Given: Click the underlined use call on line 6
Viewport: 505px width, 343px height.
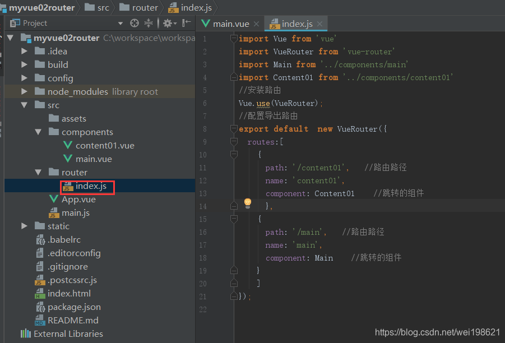Looking at the screenshot, I should point(263,103).
